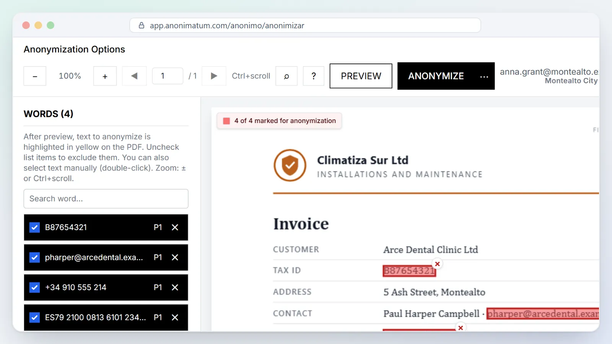Click the red marked-for-anonymization swatch
The width and height of the screenshot is (612, 344).
coord(226,121)
